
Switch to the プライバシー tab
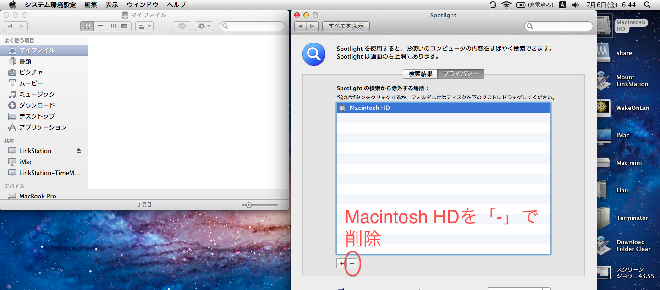click(461, 74)
